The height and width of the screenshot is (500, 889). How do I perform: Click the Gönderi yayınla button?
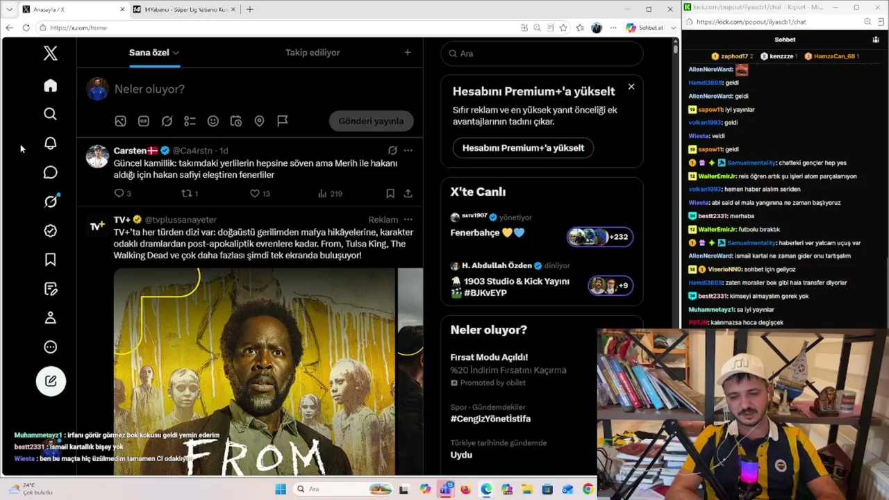pos(371,121)
